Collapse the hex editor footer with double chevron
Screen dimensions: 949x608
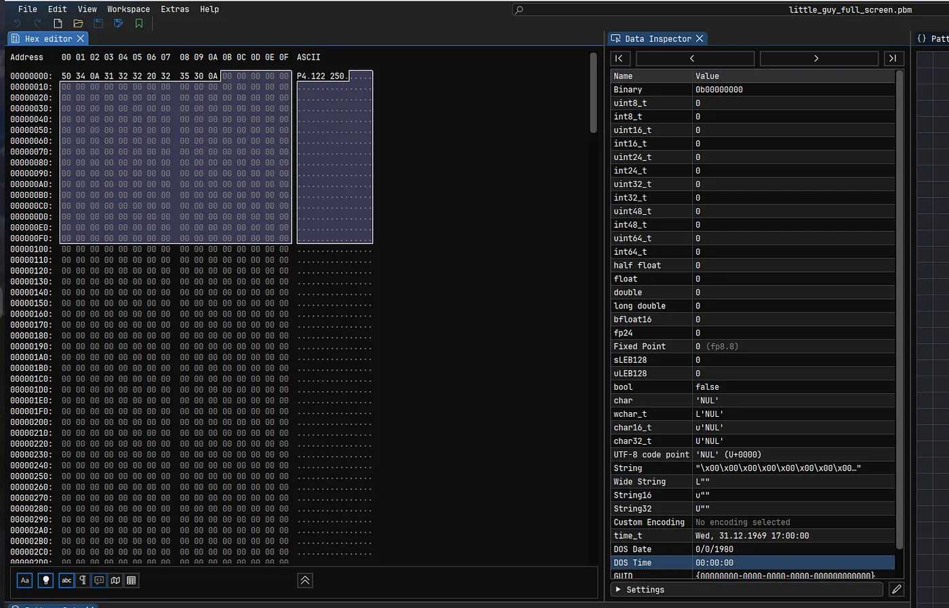pyautogui.click(x=305, y=580)
